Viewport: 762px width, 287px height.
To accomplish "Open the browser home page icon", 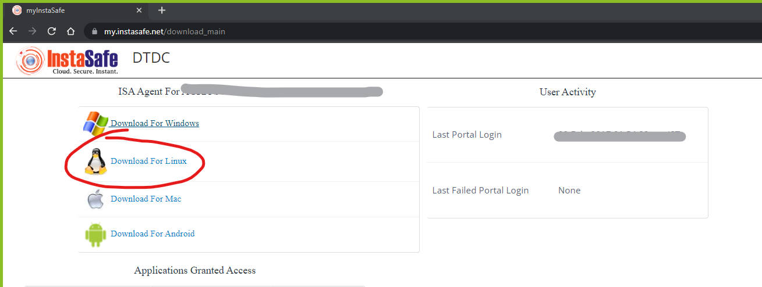I will [70, 31].
